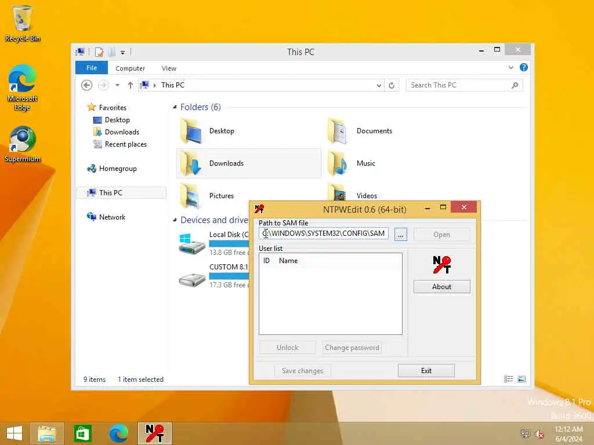
Task: Select the Local Disk C drive icon
Action: (x=192, y=244)
